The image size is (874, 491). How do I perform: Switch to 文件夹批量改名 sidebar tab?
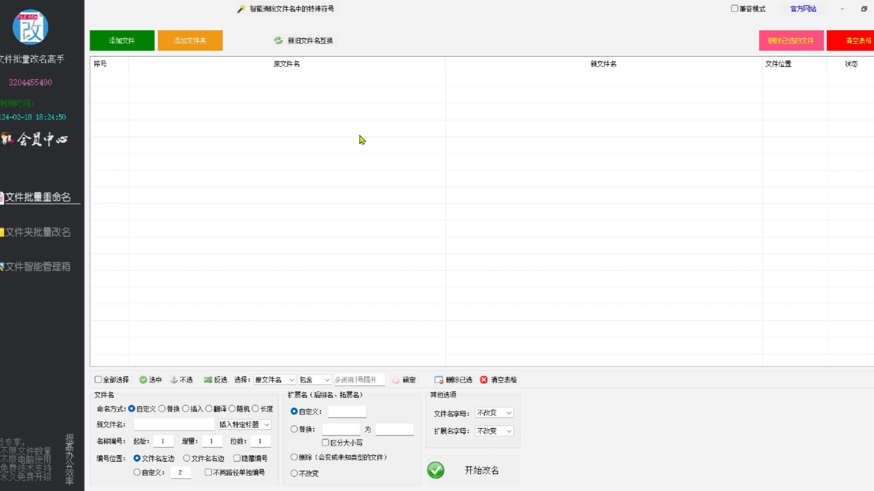[x=36, y=232]
